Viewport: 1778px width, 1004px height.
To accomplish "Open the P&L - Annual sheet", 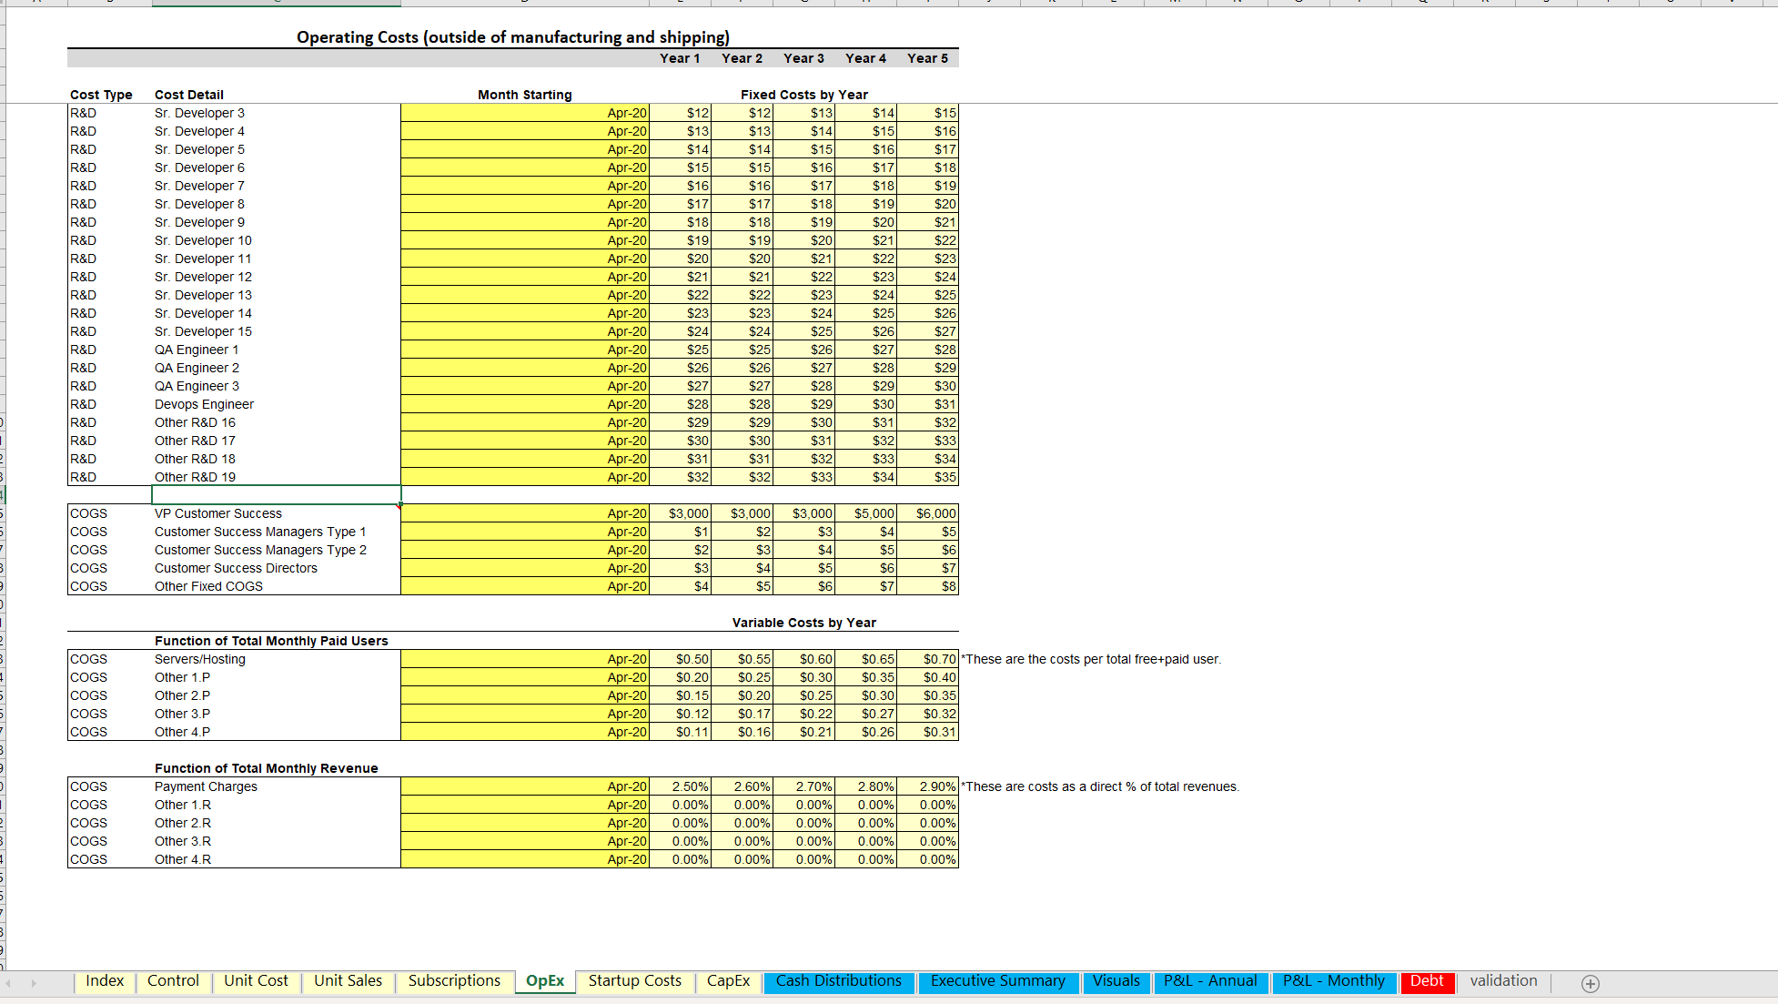I will coord(1210,981).
